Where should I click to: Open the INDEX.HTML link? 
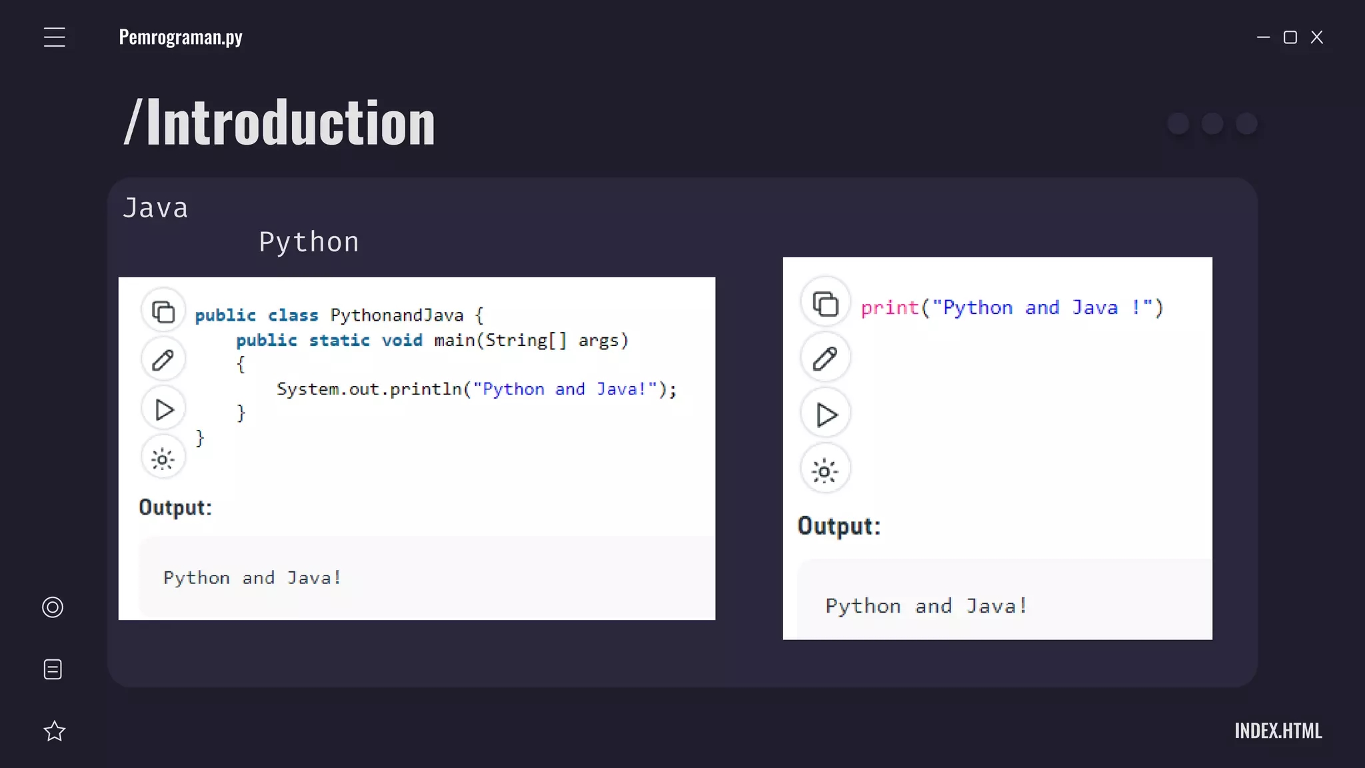tap(1278, 731)
